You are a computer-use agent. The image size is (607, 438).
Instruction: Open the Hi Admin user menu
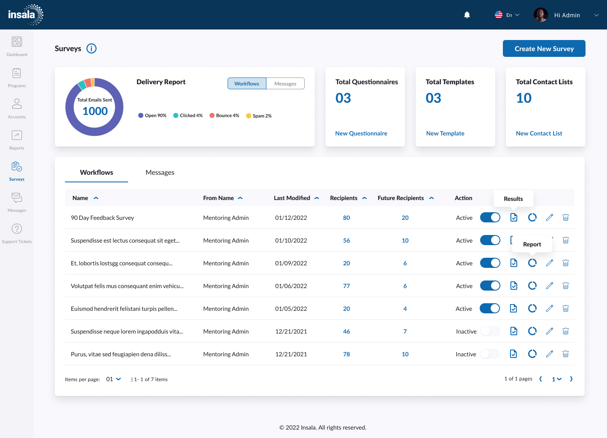tap(567, 15)
